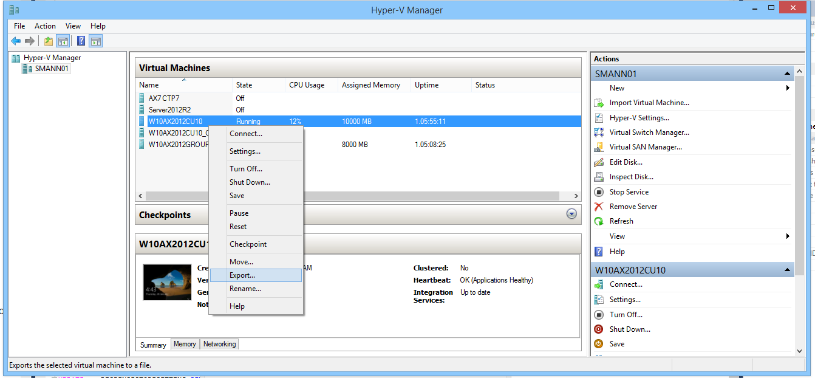The width and height of the screenshot is (815, 378).
Task: Click Inspect Disk in the Actions pane
Action: [x=631, y=177]
